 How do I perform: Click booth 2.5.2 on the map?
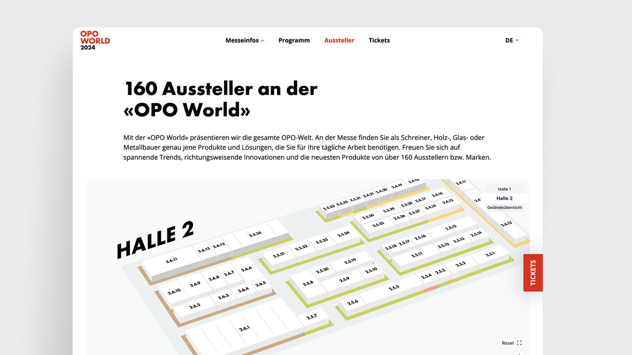coord(460,264)
